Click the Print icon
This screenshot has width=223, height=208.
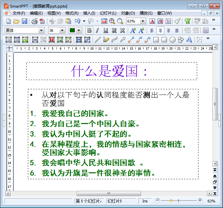35,21
